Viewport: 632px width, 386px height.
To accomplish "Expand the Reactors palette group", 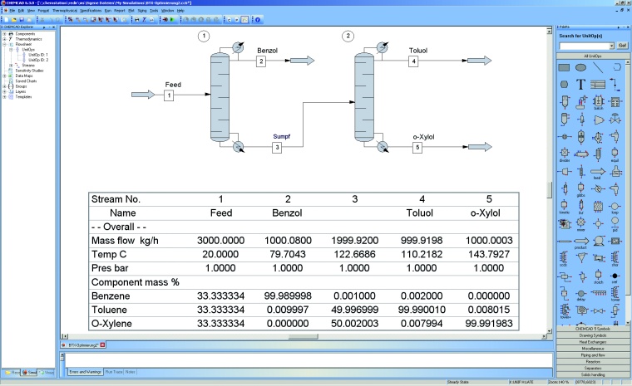I will coord(592,361).
